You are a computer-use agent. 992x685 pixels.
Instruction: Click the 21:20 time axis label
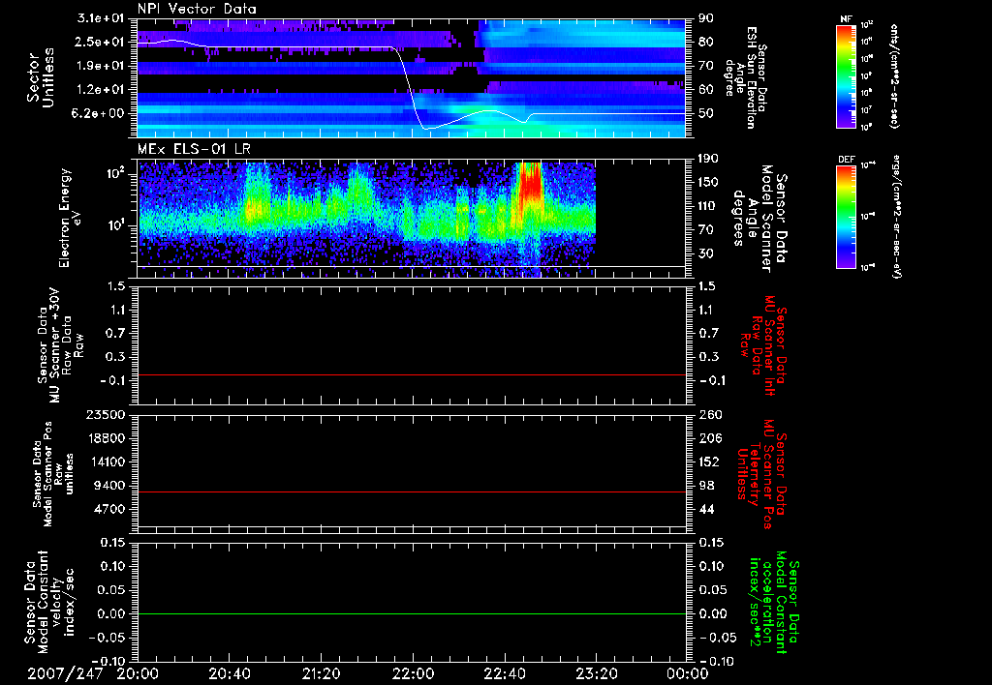321,673
